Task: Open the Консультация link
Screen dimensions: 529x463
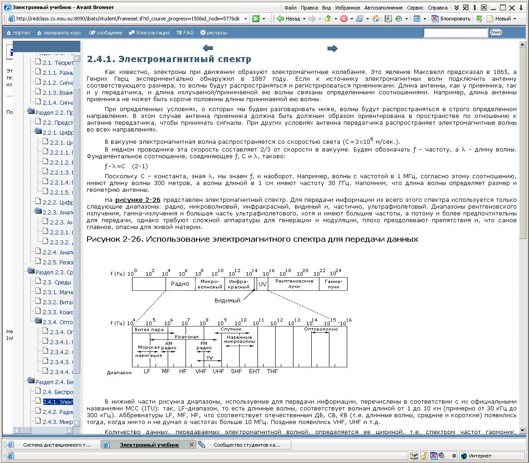Action: pyautogui.click(x=149, y=33)
